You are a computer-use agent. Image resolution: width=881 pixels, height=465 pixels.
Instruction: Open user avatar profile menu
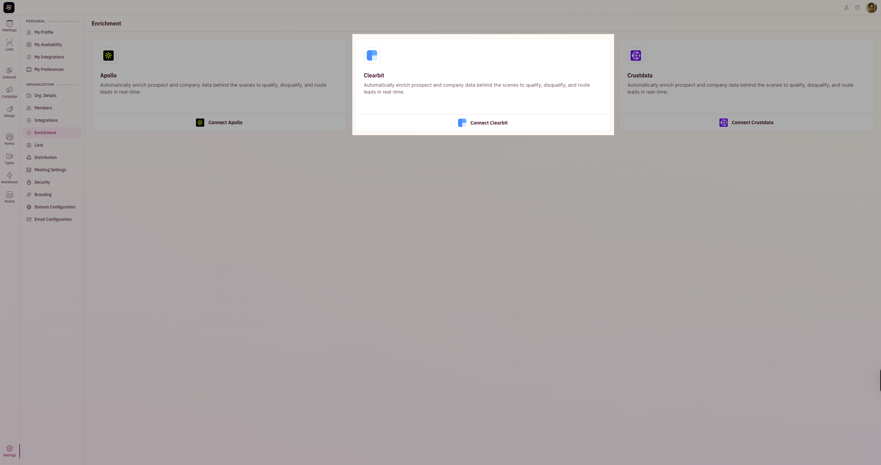[871, 8]
